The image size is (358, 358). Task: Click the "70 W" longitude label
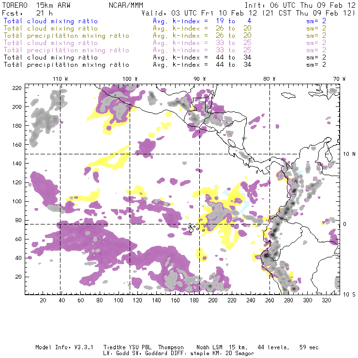point(339,79)
